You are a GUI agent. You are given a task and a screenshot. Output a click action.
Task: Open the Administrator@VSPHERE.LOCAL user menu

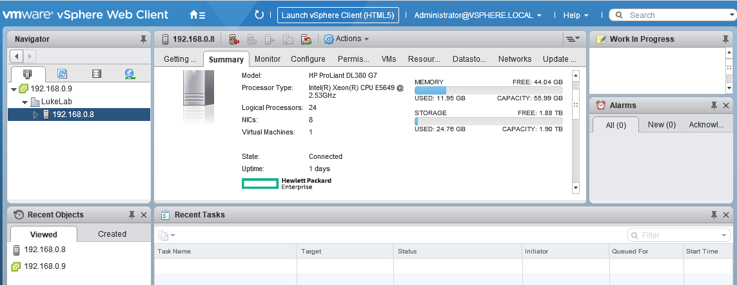click(478, 15)
